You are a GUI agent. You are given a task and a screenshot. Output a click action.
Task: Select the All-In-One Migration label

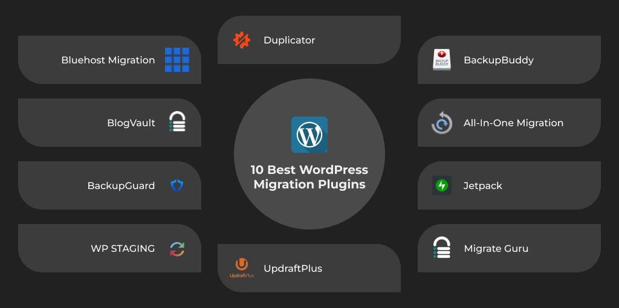(x=513, y=123)
